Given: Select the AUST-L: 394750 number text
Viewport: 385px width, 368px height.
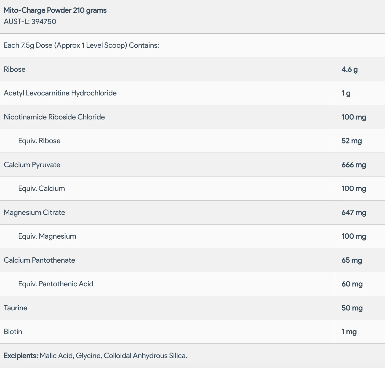Looking at the screenshot, I should [30, 22].
